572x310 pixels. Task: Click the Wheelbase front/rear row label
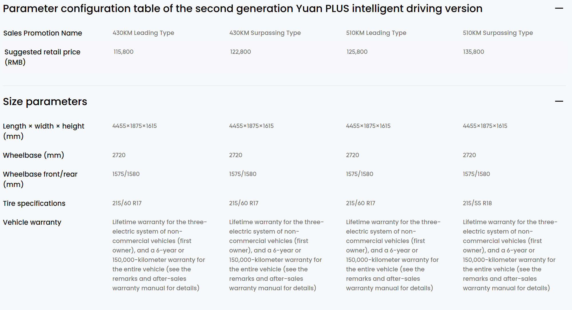click(x=40, y=179)
